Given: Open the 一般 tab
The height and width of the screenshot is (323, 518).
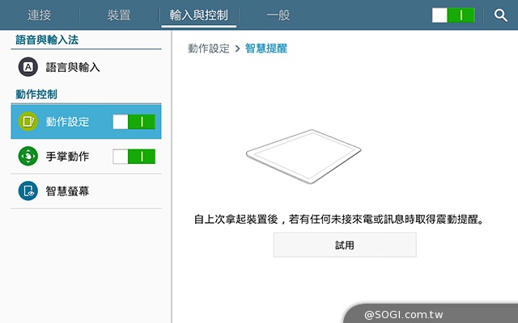Looking at the screenshot, I should tap(278, 15).
